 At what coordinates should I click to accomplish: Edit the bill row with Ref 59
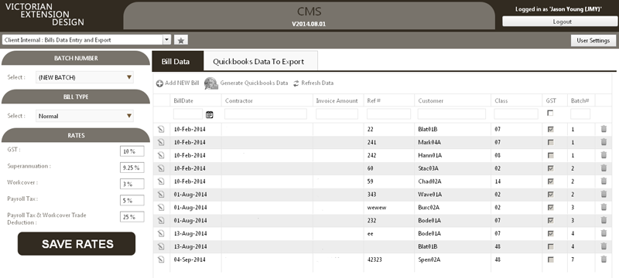pos(161,181)
